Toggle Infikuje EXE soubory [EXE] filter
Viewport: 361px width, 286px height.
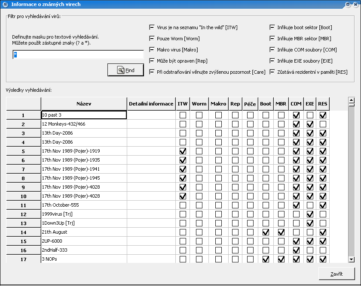[272, 60]
